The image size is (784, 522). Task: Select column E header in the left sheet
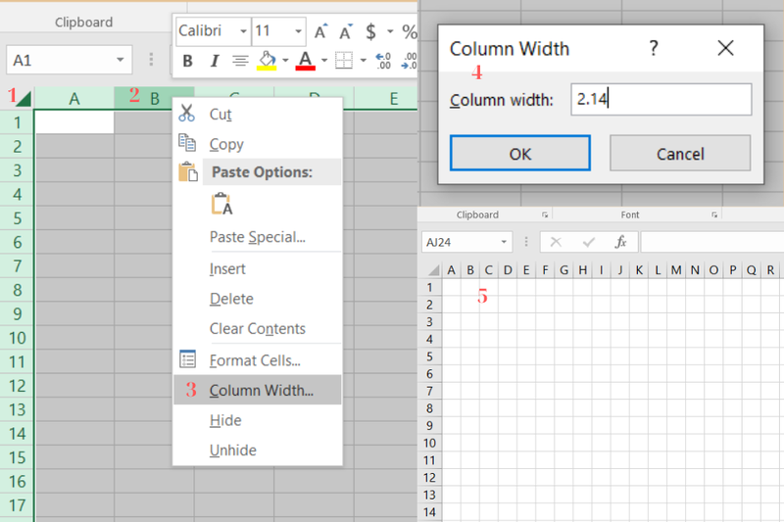point(394,98)
